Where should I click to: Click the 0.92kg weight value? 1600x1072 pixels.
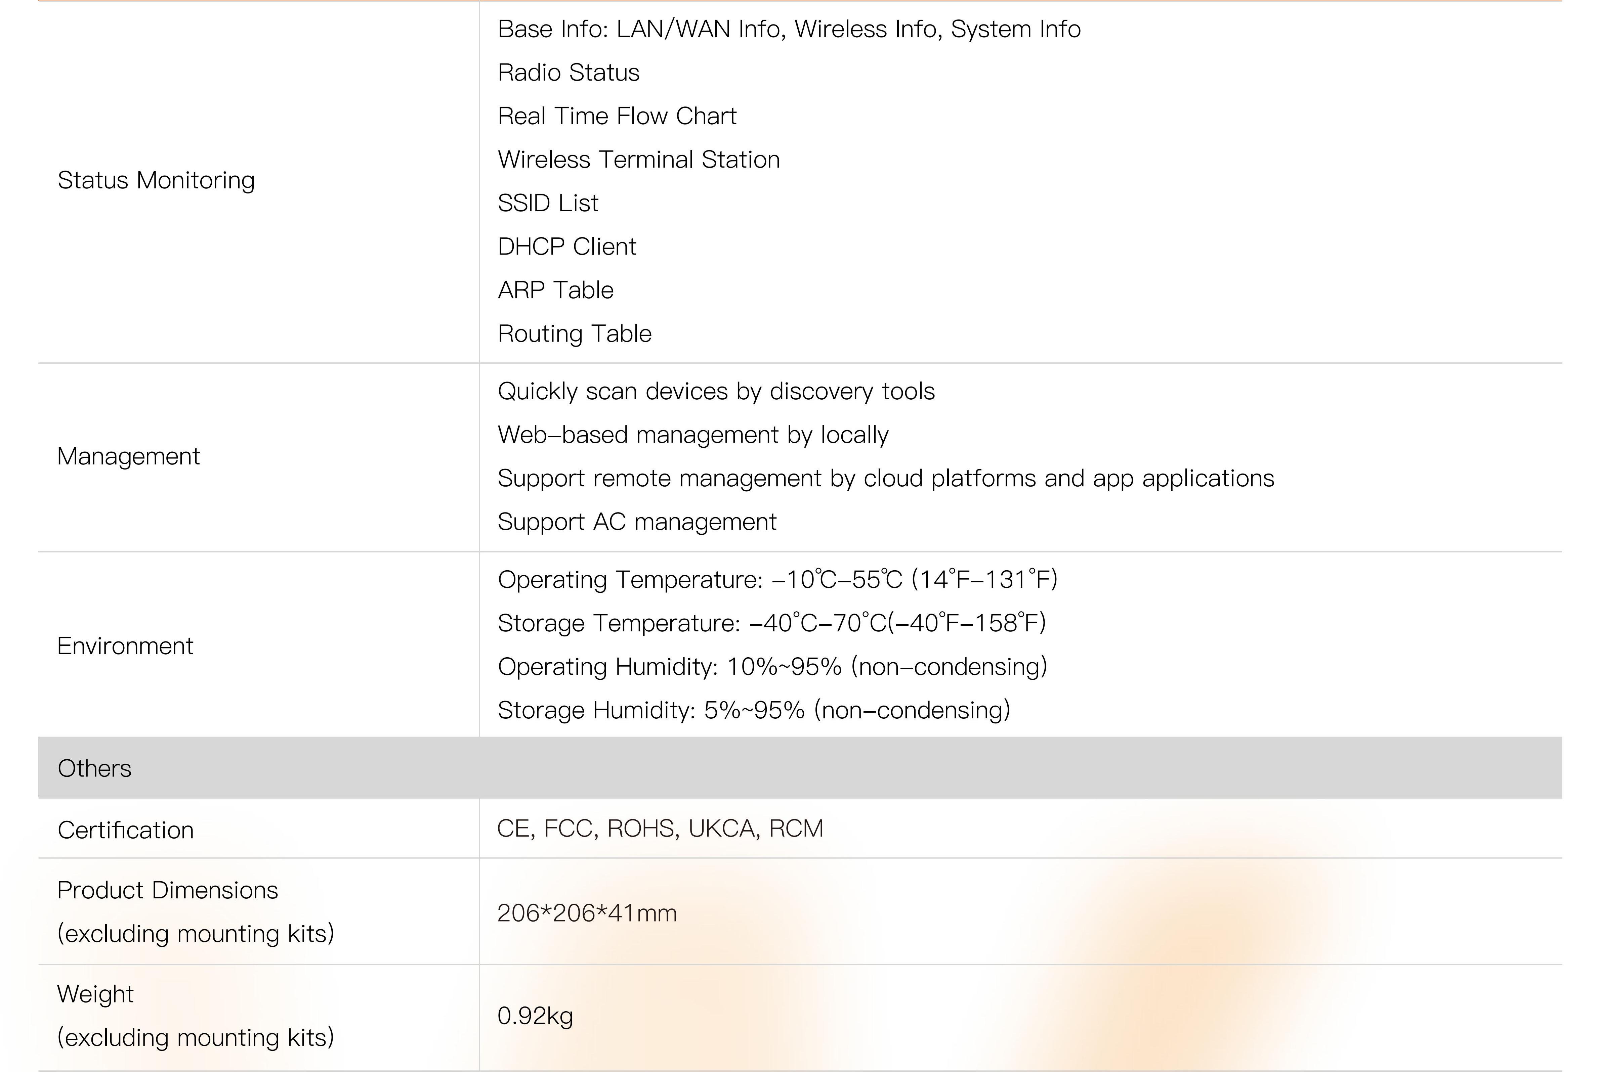[535, 1016]
